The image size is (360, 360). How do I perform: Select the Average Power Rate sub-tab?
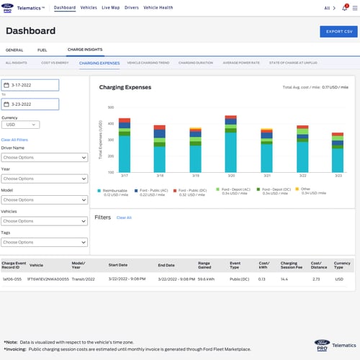point(241,63)
